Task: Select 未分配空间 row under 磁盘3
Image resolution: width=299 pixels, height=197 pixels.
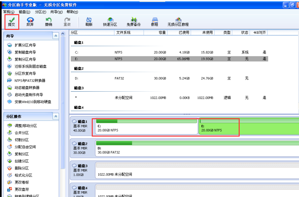Action: click(x=169, y=98)
